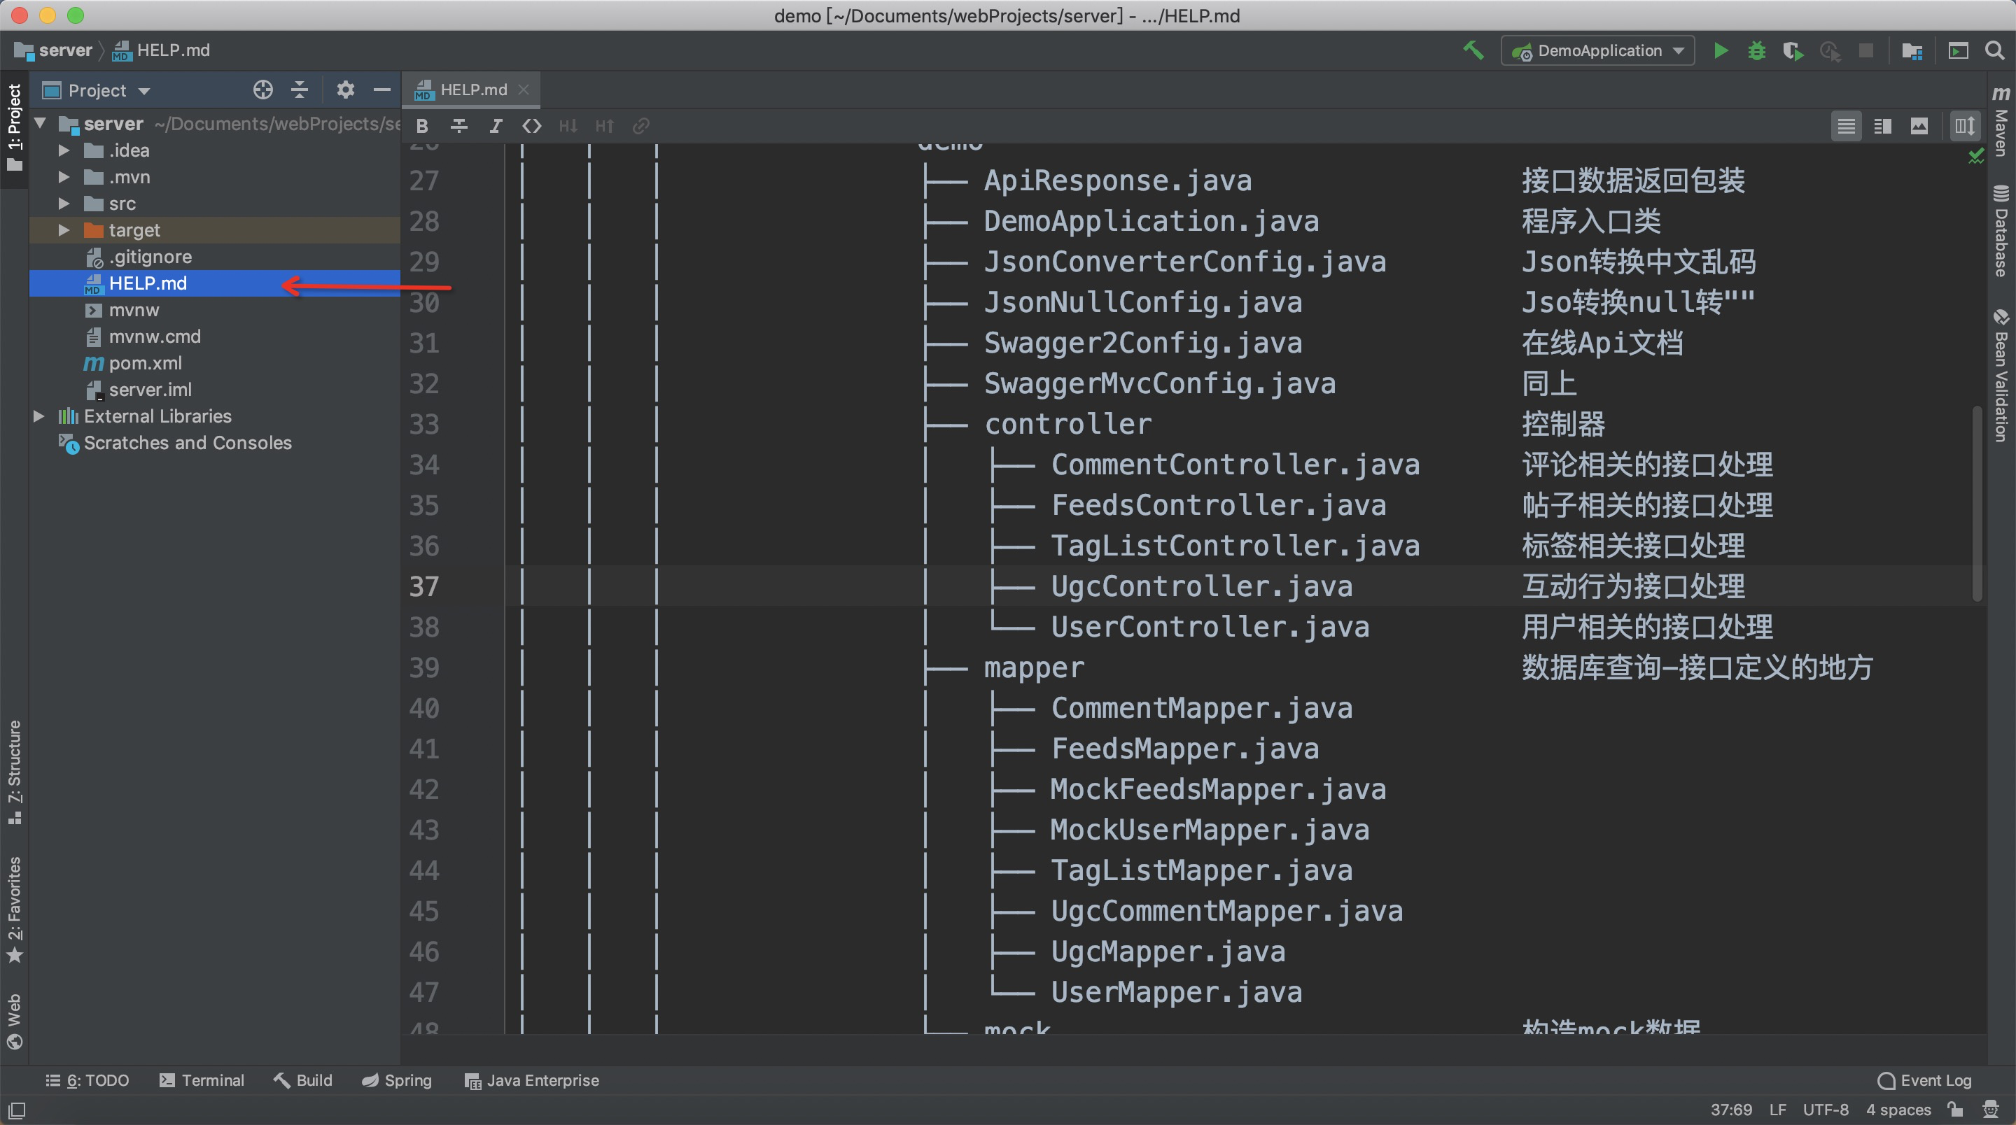Image resolution: width=2016 pixels, height=1125 pixels.
Task: Click the server breadcrumb in navigation bar
Action: click(54, 50)
